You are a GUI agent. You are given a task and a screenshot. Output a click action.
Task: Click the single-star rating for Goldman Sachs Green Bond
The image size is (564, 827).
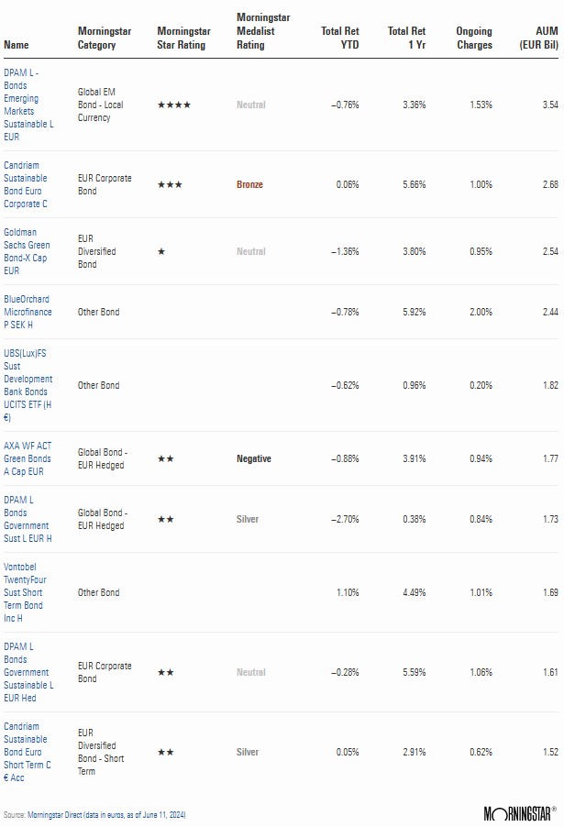161,251
